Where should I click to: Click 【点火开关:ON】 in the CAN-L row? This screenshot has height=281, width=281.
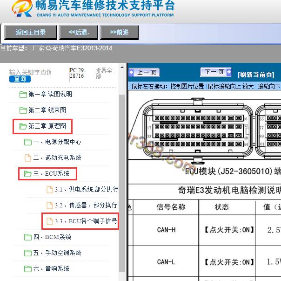pos(229,262)
